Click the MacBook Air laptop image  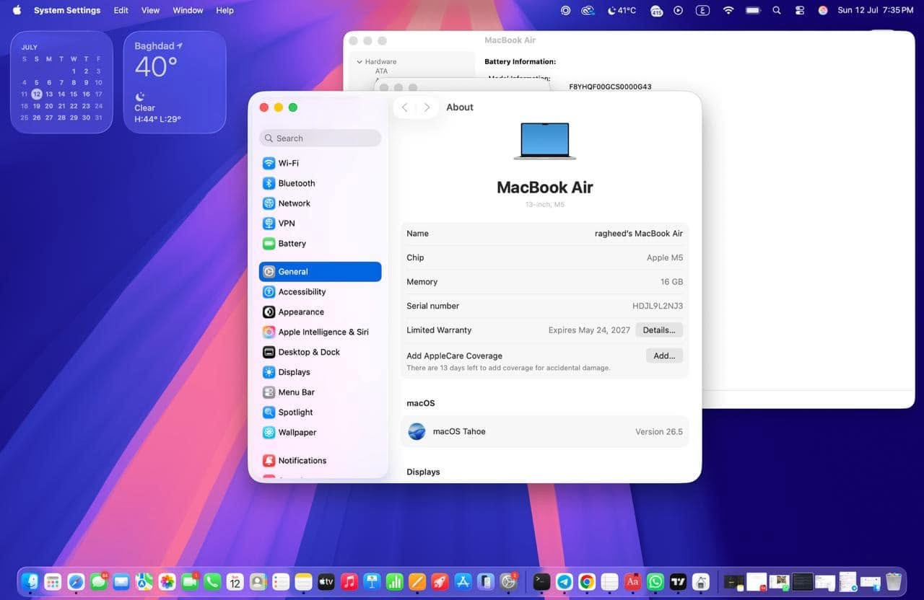[545, 141]
